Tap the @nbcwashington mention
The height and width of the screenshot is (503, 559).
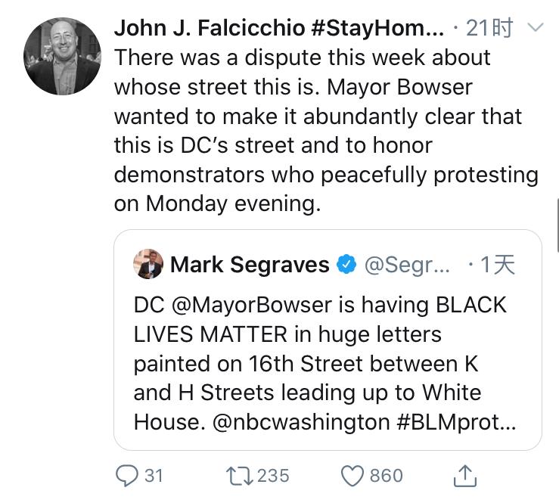(300, 421)
